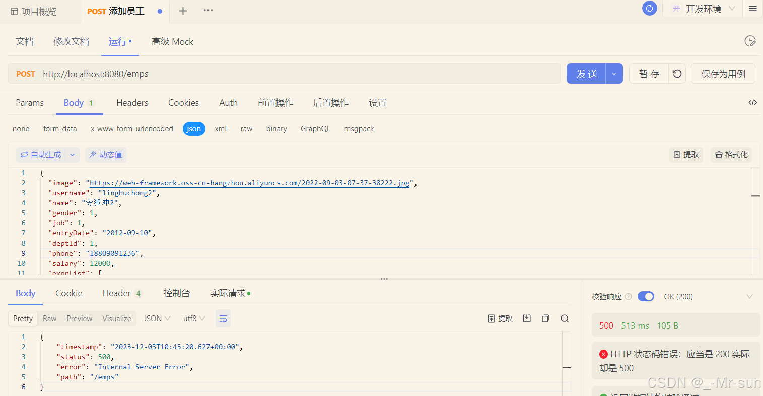Viewport: 763px width, 396px height.
Task: Open the Cookies tab
Action: point(183,103)
